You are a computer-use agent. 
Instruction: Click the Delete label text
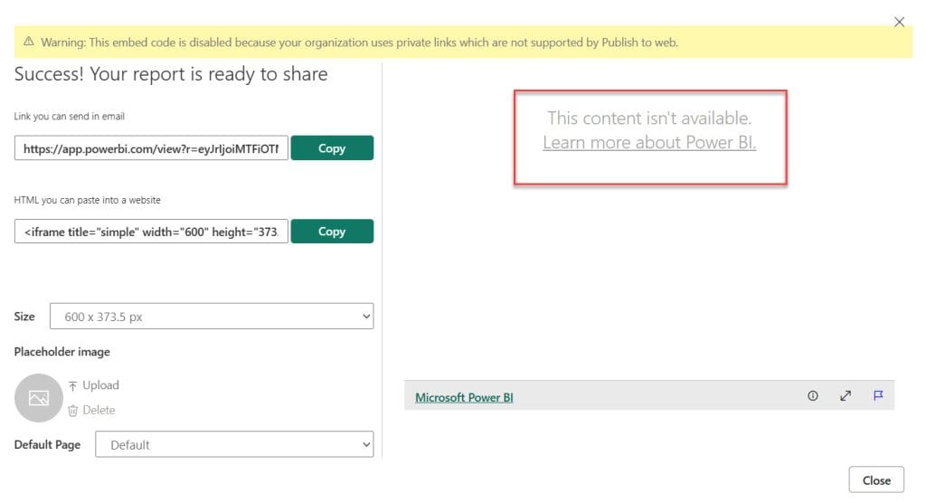pyautogui.click(x=99, y=410)
